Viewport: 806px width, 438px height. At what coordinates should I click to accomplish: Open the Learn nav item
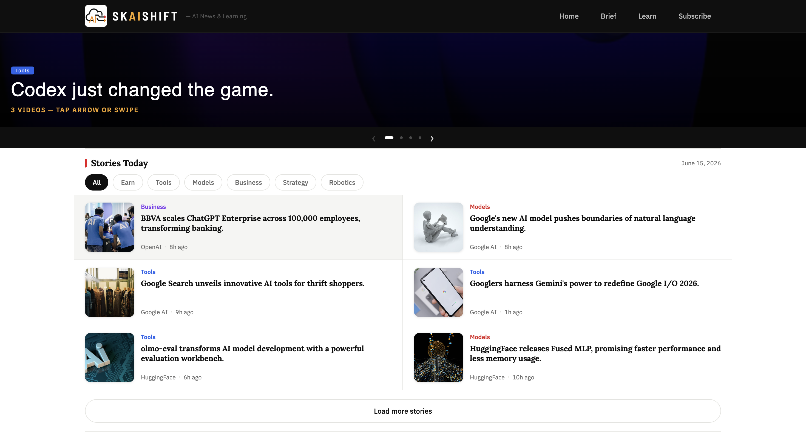coord(647,16)
